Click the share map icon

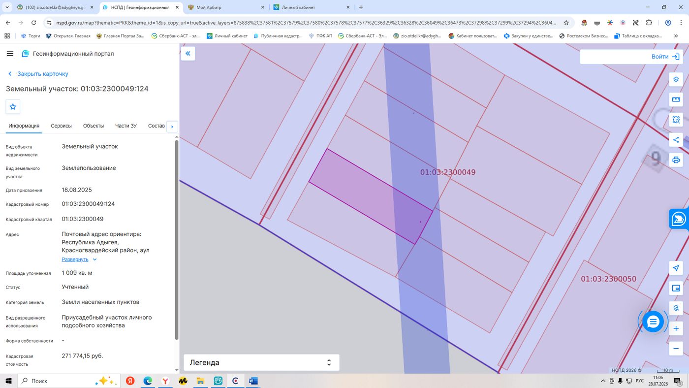[676, 140]
